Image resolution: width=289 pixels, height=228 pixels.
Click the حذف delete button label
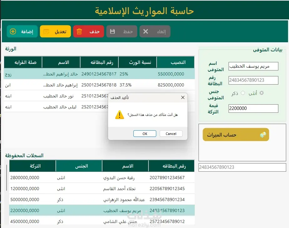[x=95, y=32]
